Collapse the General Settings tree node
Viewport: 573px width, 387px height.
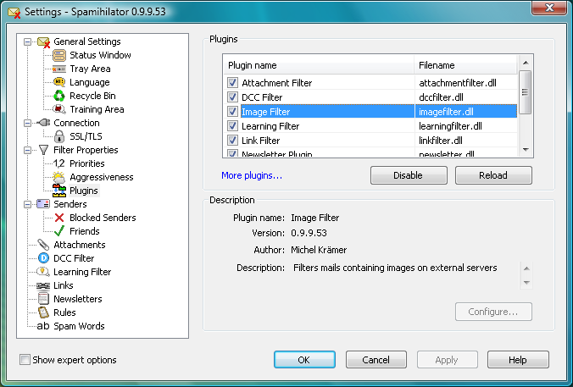(27, 42)
